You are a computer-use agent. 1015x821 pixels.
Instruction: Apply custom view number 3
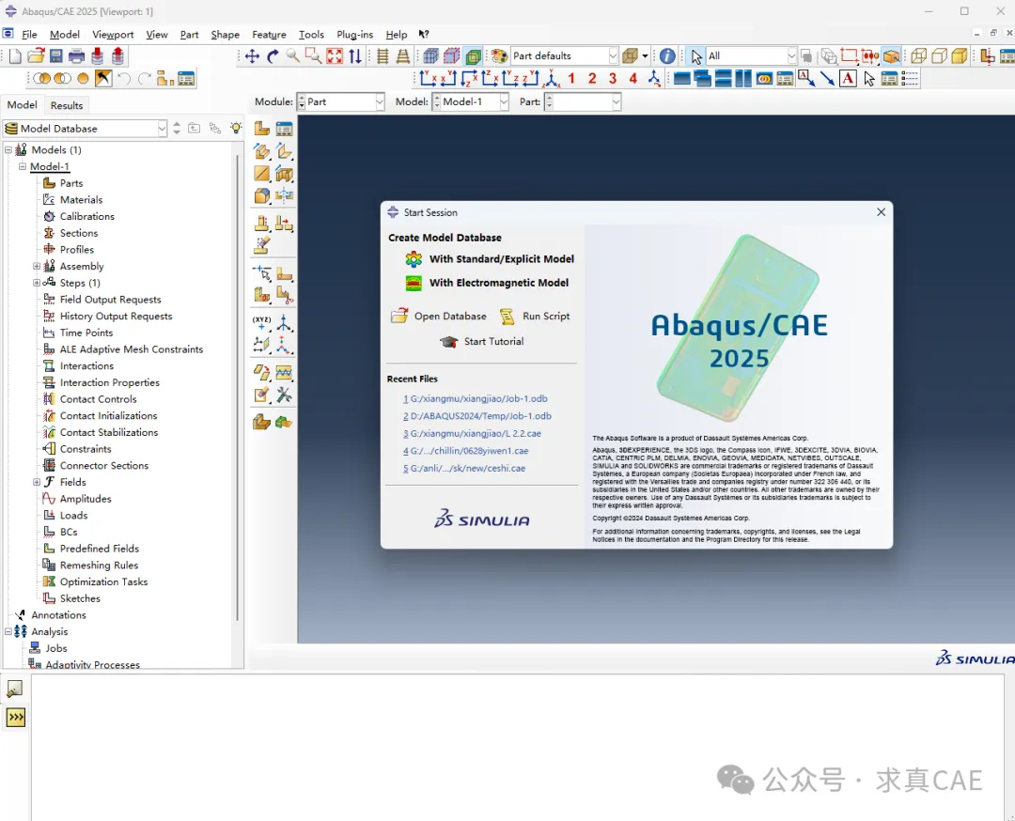click(613, 79)
